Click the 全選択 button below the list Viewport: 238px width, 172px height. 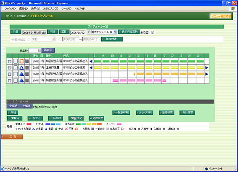pos(13,106)
